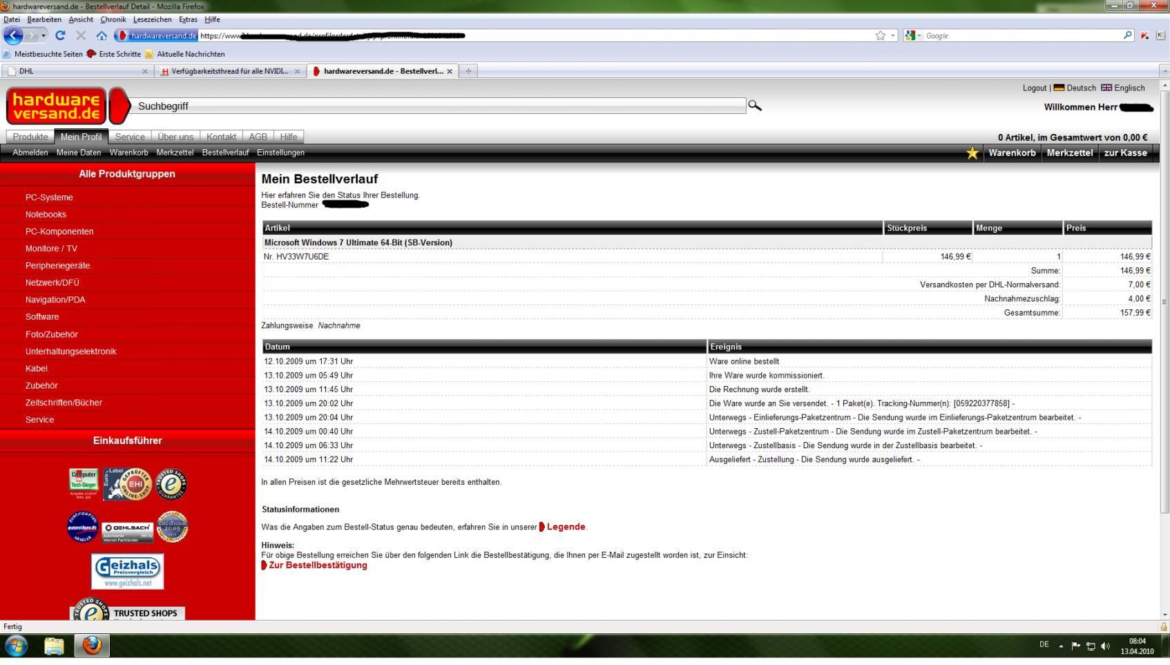Screen dimensions: 1170x665
Task: Open Einstellungen in profile submenu
Action: tap(280, 153)
